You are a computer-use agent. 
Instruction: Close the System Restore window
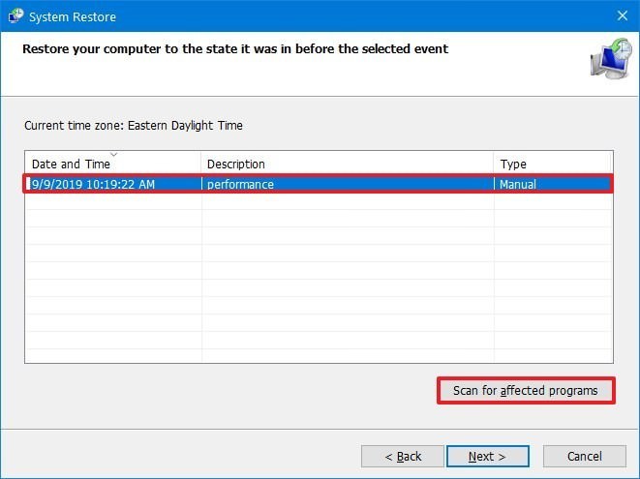(621, 15)
